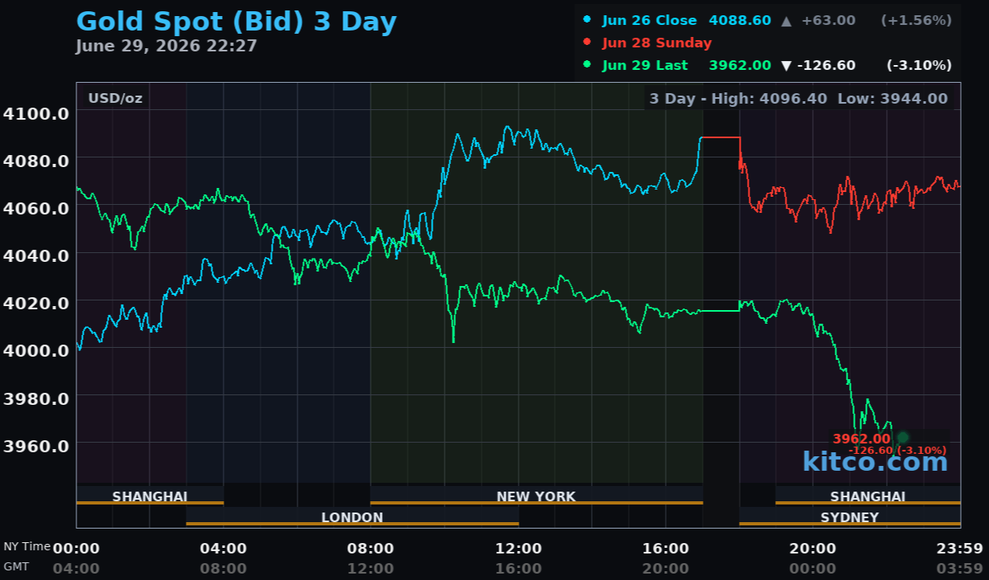The image size is (989, 580).
Task: Click the green last-price marker dot
Action: 903,438
